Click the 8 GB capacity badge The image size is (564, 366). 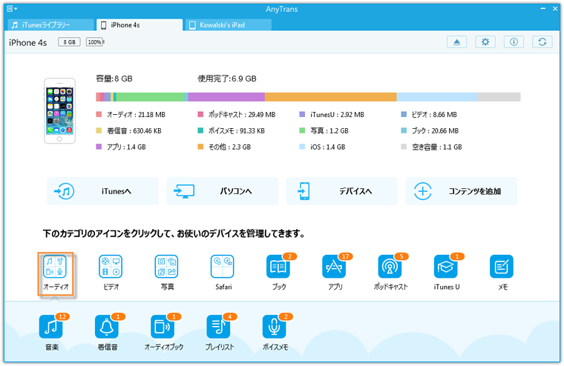click(x=69, y=42)
